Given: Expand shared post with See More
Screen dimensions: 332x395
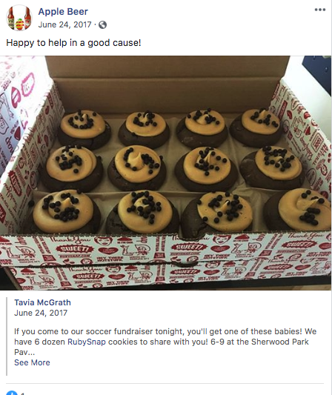Looking at the screenshot, I should pos(32,362).
